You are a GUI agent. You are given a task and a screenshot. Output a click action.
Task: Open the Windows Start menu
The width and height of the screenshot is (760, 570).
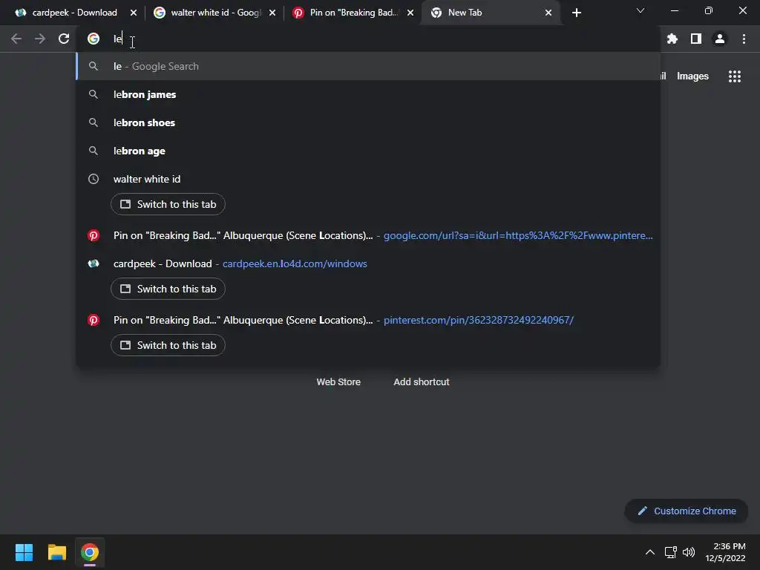coord(24,552)
